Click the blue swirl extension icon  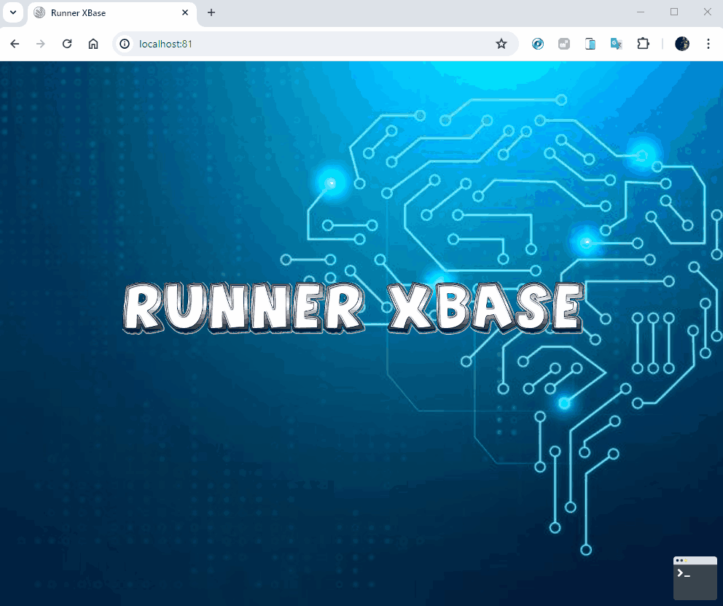pyautogui.click(x=538, y=44)
